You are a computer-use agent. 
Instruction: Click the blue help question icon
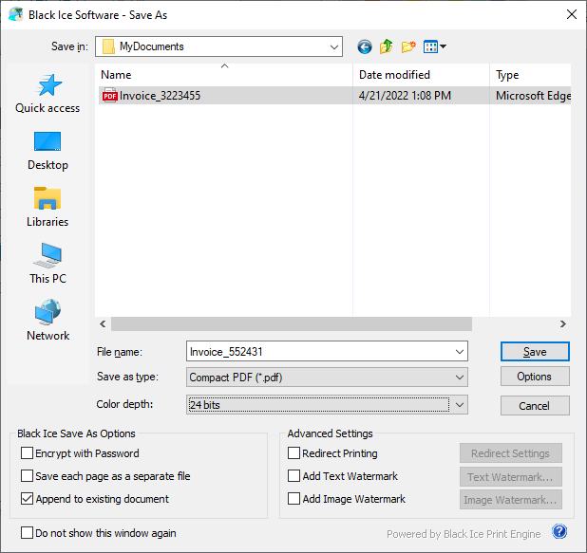point(559,532)
